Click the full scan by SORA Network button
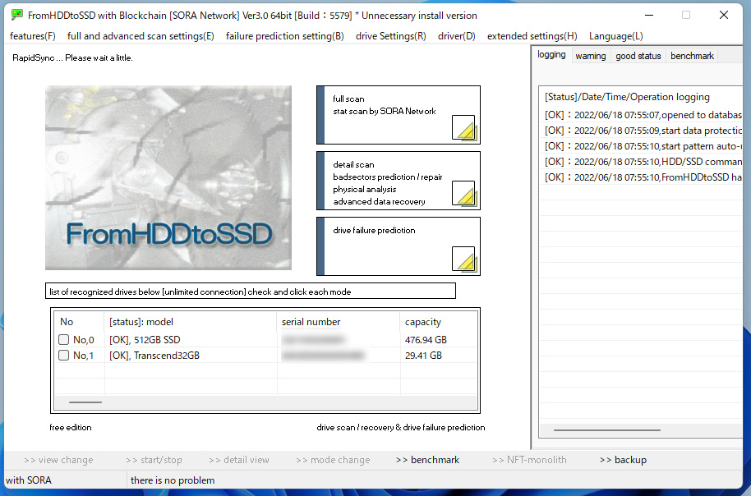 399,115
